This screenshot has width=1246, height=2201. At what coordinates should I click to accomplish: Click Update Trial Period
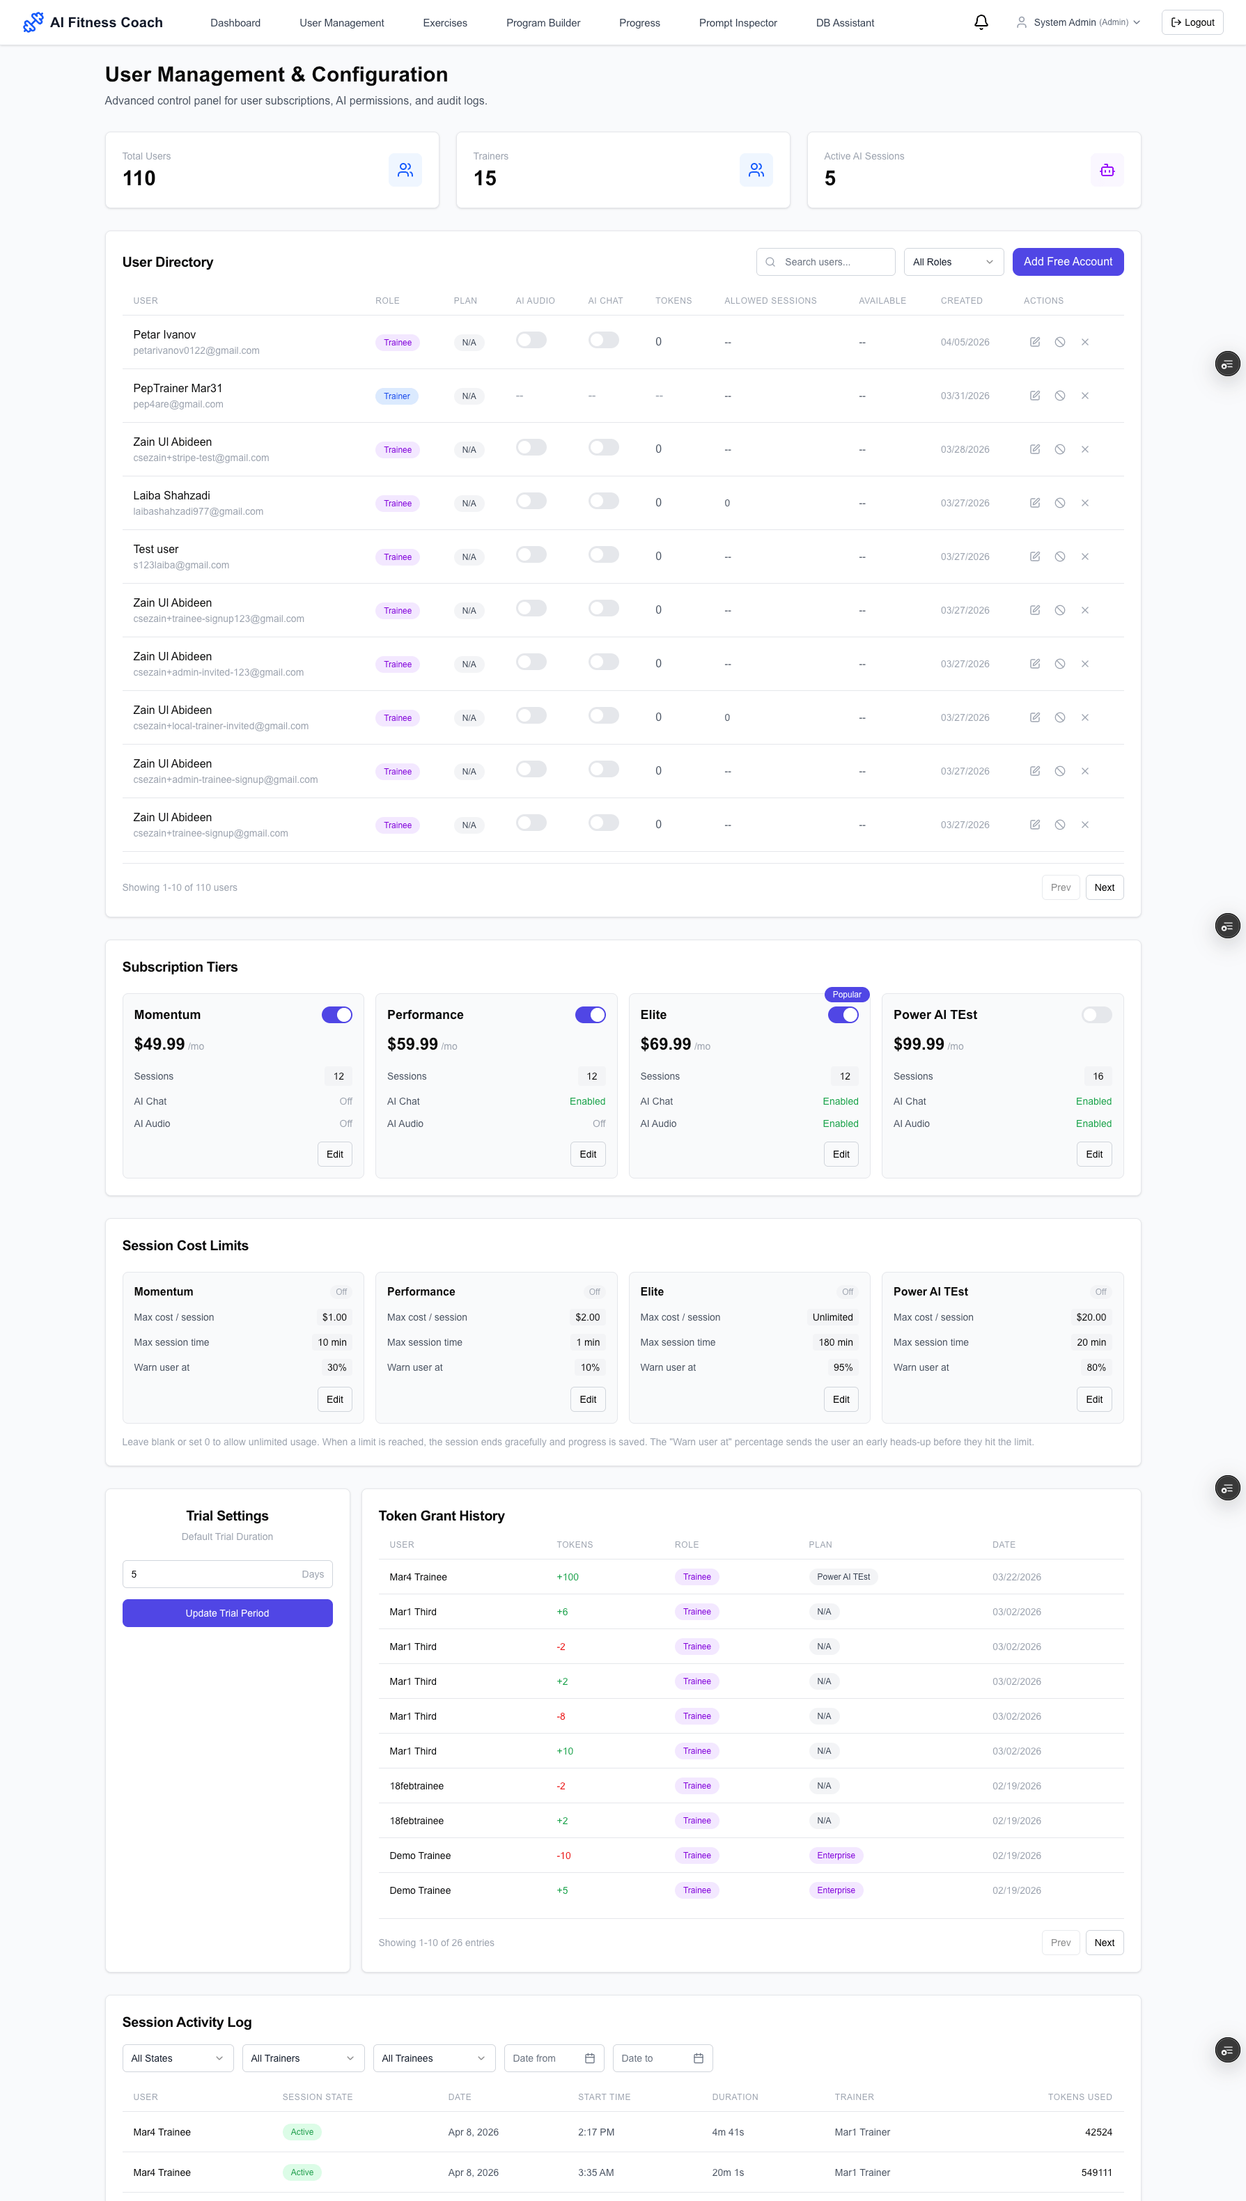pos(227,1613)
